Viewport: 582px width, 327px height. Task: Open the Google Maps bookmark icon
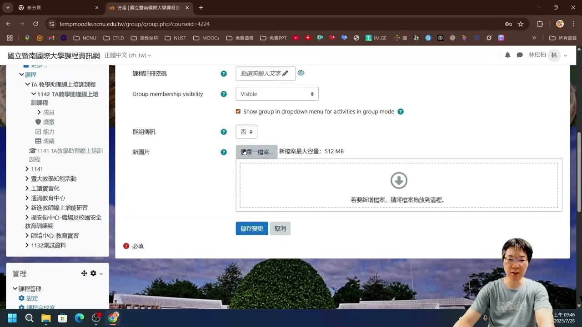[x=27, y=38]
